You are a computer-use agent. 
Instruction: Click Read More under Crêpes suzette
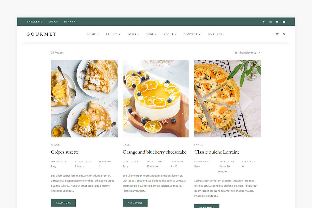[63, 203]
